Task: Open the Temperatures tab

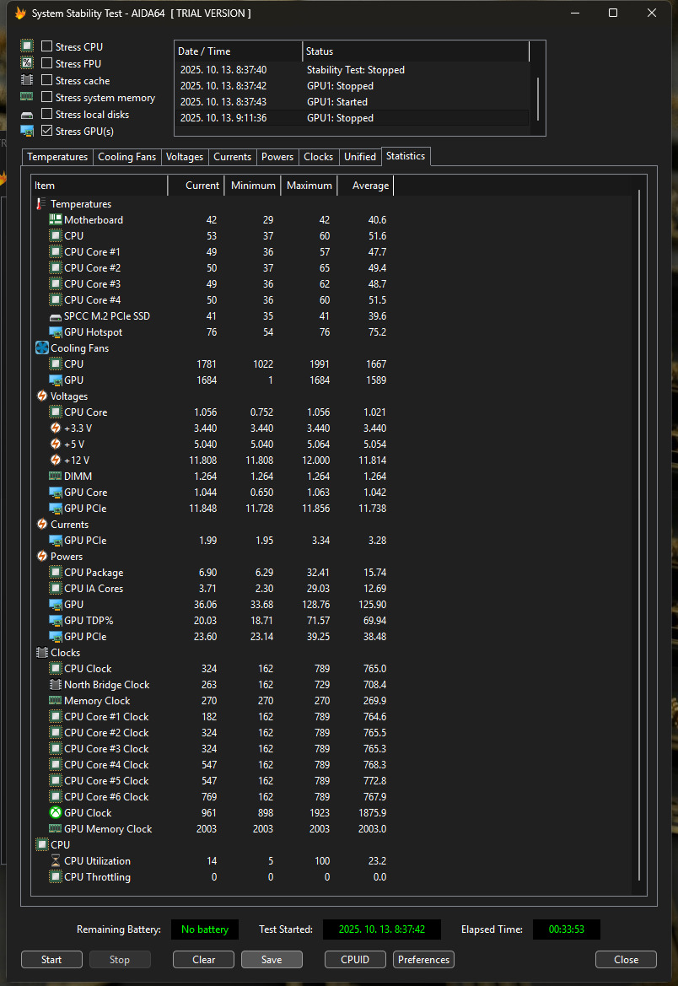Action: (x=57, y=157)
